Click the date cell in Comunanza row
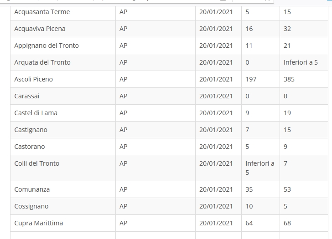The image size is (332, 239). (x=218, y=189)
